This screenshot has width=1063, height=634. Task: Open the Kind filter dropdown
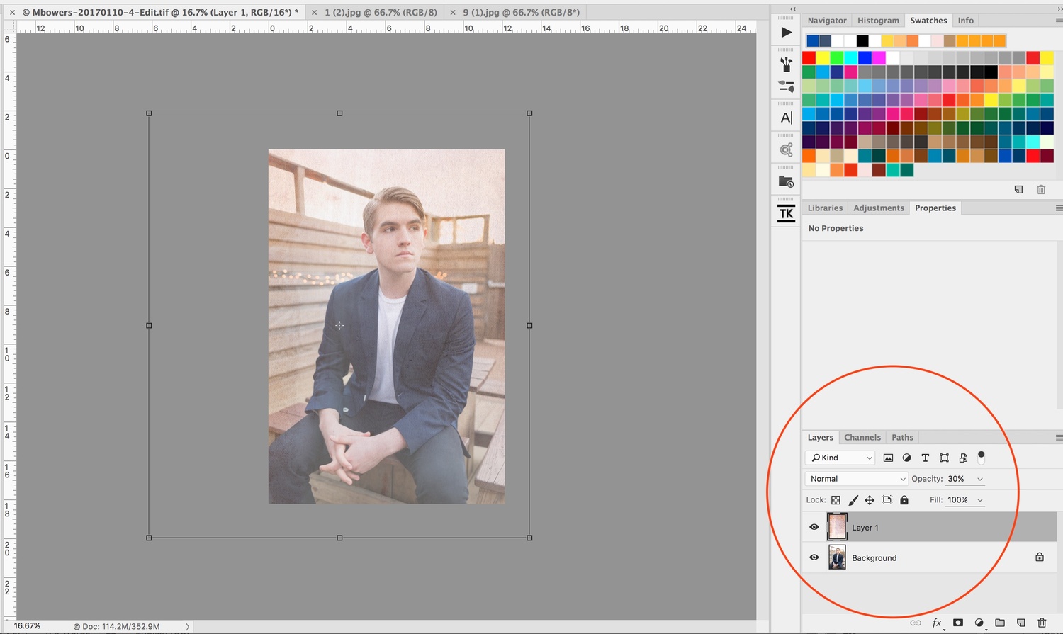pos(840,458)
